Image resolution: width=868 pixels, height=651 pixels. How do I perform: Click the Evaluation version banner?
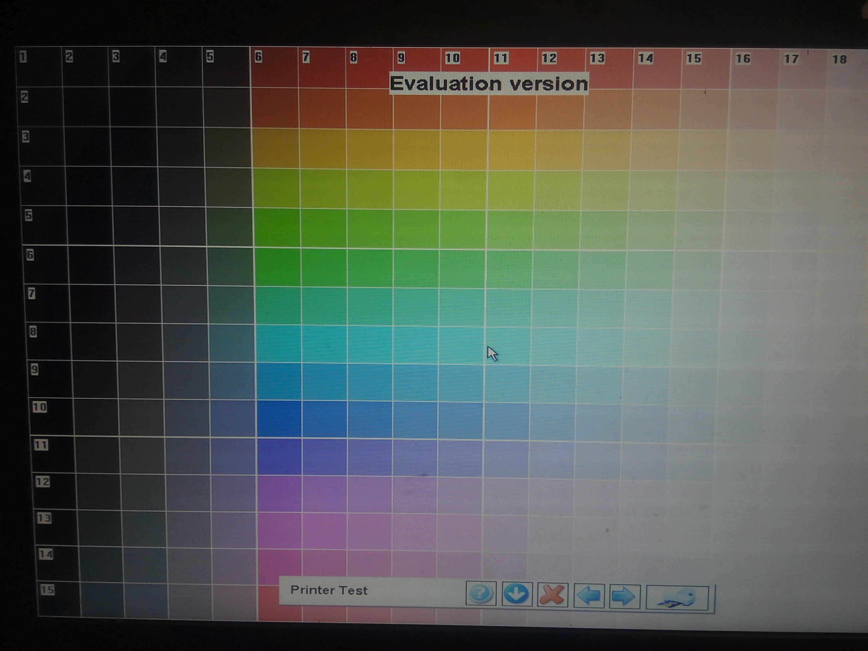pyautogui.click(x=489, y=84)
